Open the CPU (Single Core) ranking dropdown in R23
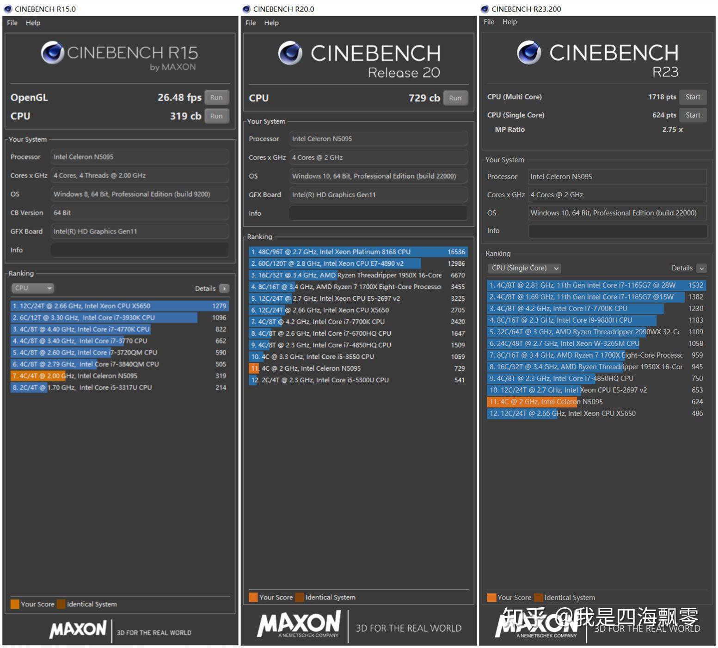Viewport: 718px width, 648px height. 524,268
